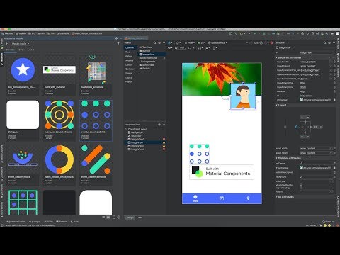The width and height of the screenshot is (340, 255).
Task: Open the resource filter funnel icon
Action: coord(118,44)
